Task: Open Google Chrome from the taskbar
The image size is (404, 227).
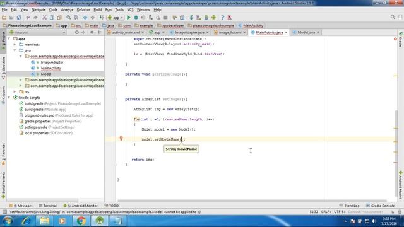Action: 81,221
